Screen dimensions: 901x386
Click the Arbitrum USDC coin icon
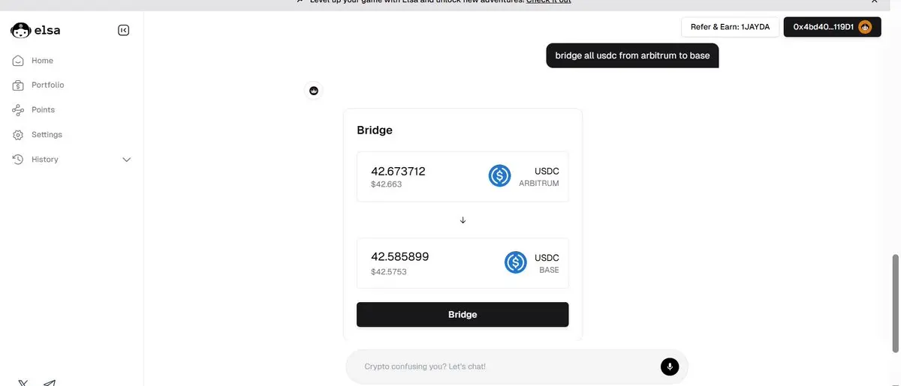[499, 176]
